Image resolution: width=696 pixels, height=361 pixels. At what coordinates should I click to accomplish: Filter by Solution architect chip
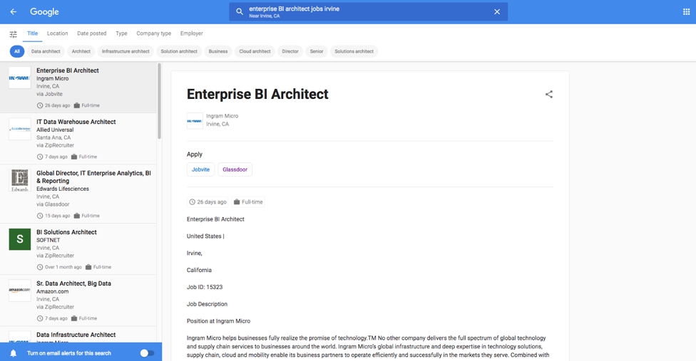point(179,51)
